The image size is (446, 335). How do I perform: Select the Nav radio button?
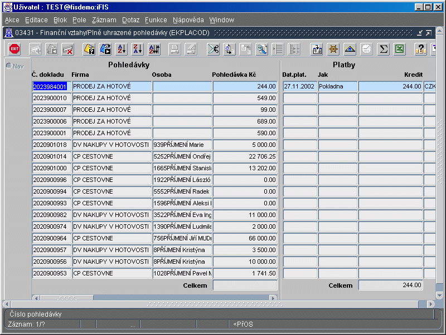[x=9, y=66]
